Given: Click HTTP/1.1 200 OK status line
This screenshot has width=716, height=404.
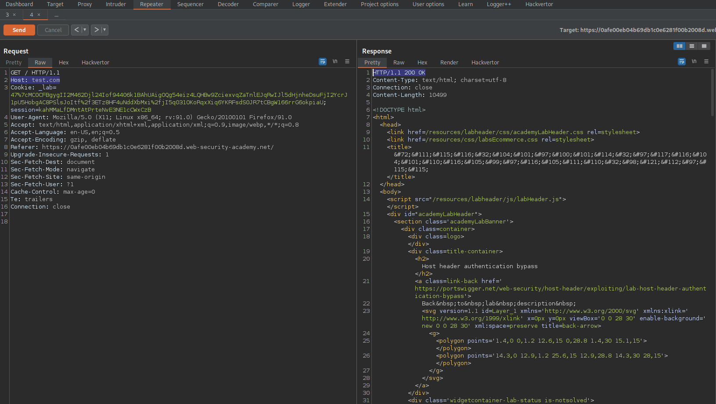Looking at the screenshot, I should click(399, 72).
